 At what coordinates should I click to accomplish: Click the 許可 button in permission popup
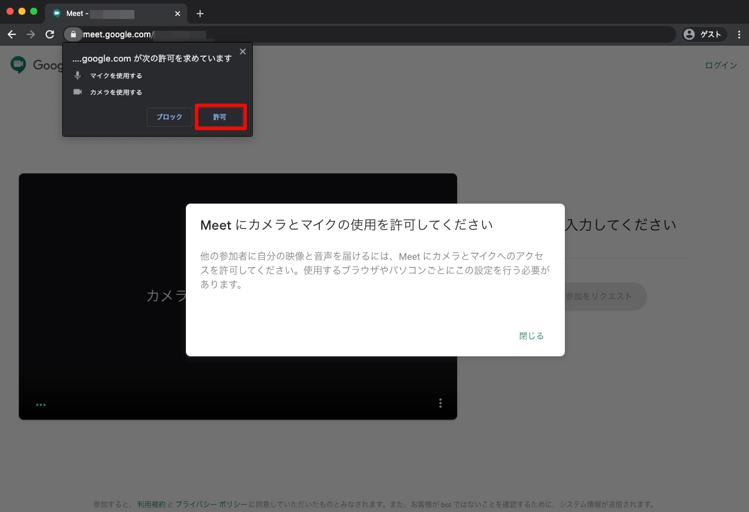pyautogui.click(x=220, y=117)
